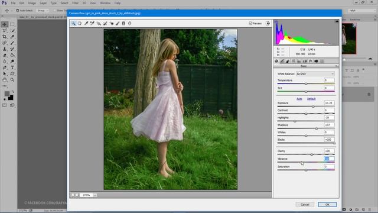This screenshot has width=378, height=213.
Task: Select the Graduated Filter tool in Camera Raw
Action: point(123,24)
